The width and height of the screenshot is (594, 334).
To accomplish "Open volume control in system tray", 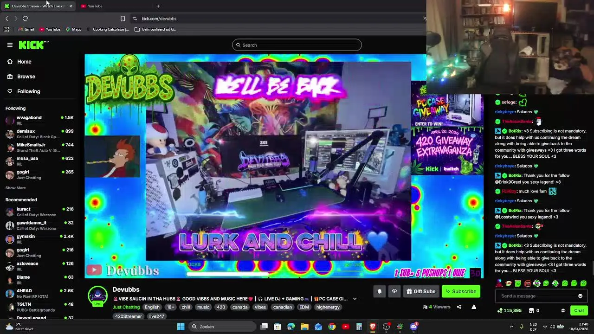I will point(552,327).
